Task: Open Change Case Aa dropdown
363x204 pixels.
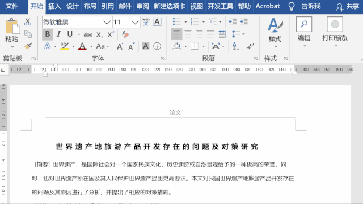Action: click(x=103, y=46)
